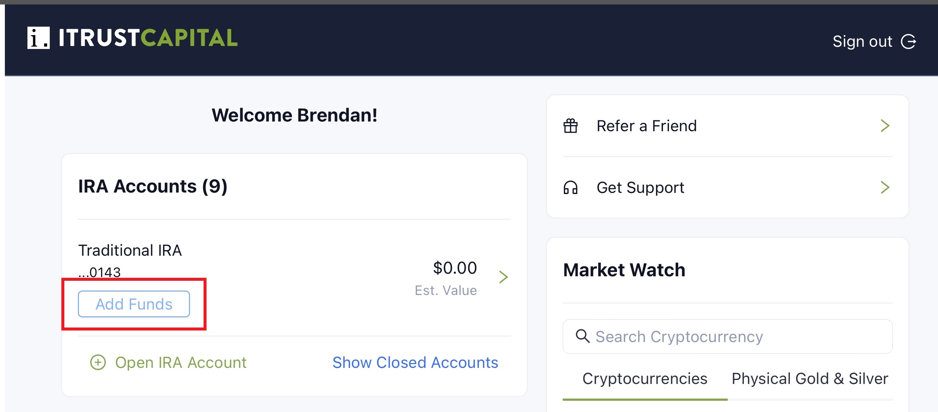Click the gift icon beside Refer a Friend
938x412 pixels.
click(x=571, y=126)
